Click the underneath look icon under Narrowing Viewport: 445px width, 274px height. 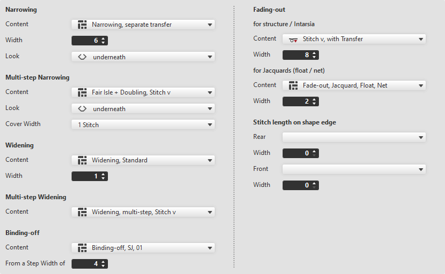click(82, 57)
